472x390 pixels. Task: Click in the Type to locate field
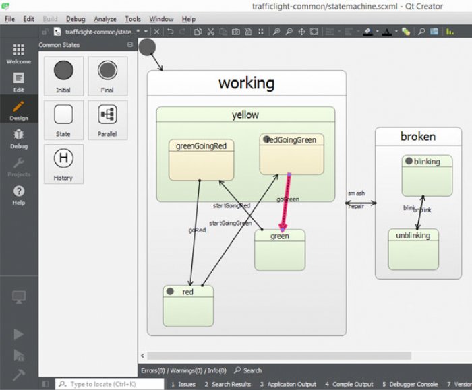pos(109,384)
